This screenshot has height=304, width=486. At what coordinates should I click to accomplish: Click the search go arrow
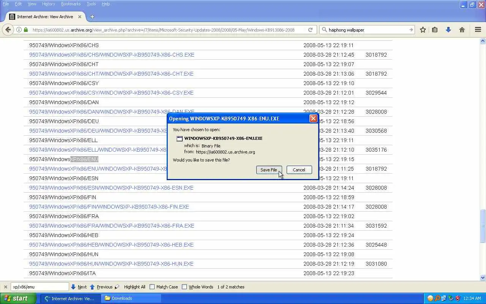(x=411, y=30)
